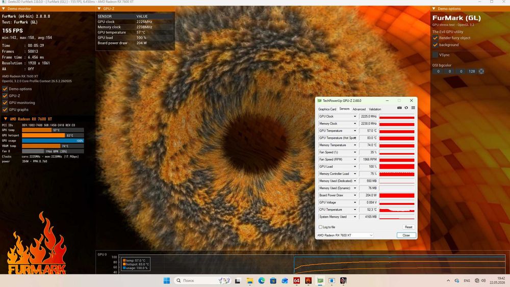
Task: Click the GPU usage blue bar
Action: coord(53,141)
